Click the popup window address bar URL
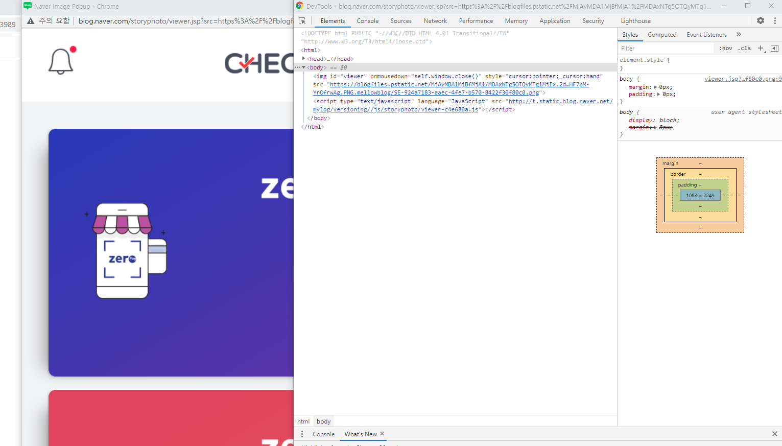 coord(186,21)
